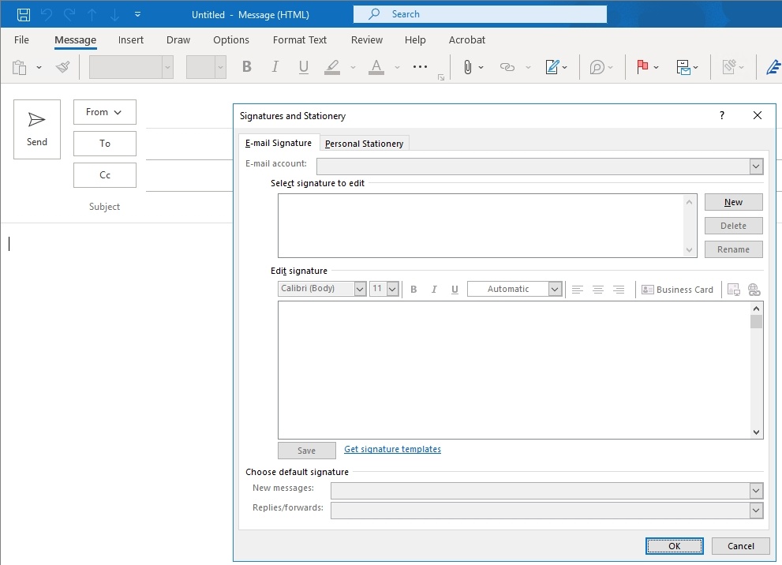Click the Link icon in the ribbon
The width and height of the screenshot is (782, 565).
(507, 67)
